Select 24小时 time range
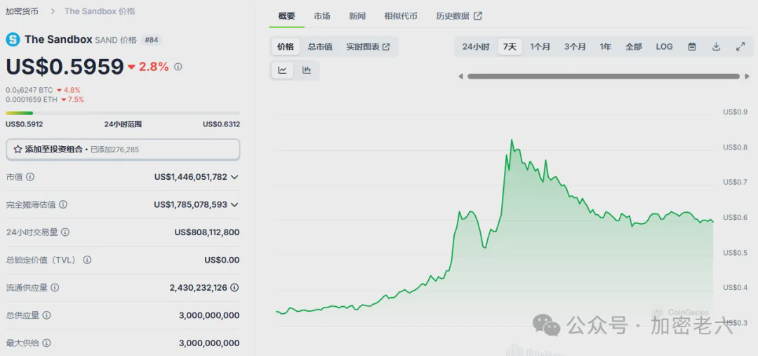 click(x=476, y=46)
